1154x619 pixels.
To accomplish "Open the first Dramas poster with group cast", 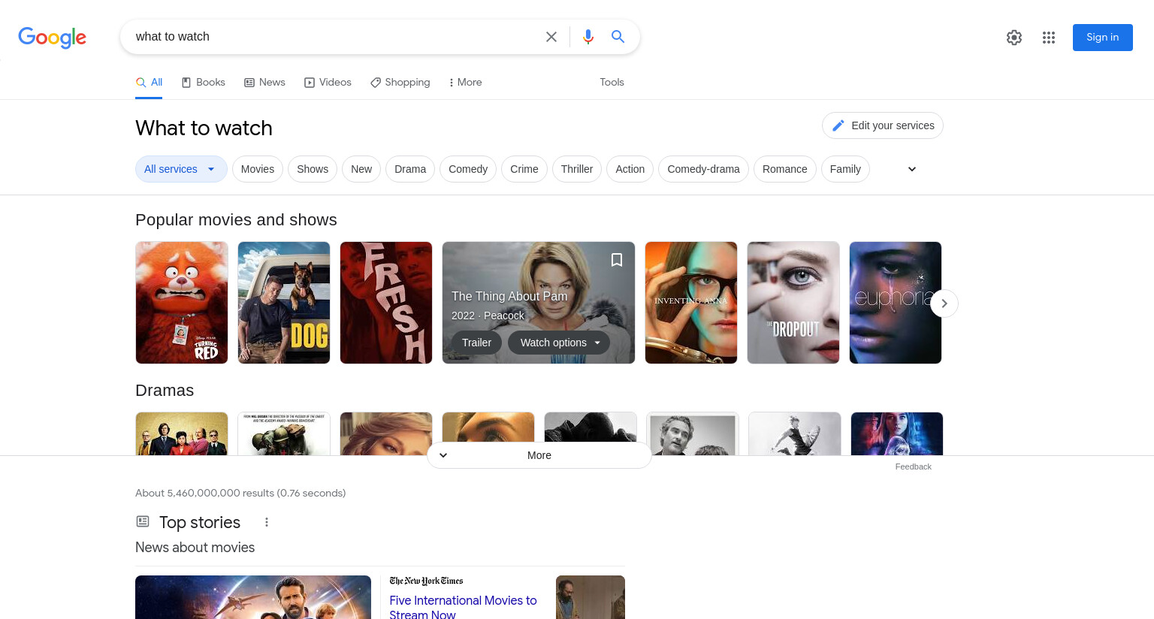I will (182, 433).
